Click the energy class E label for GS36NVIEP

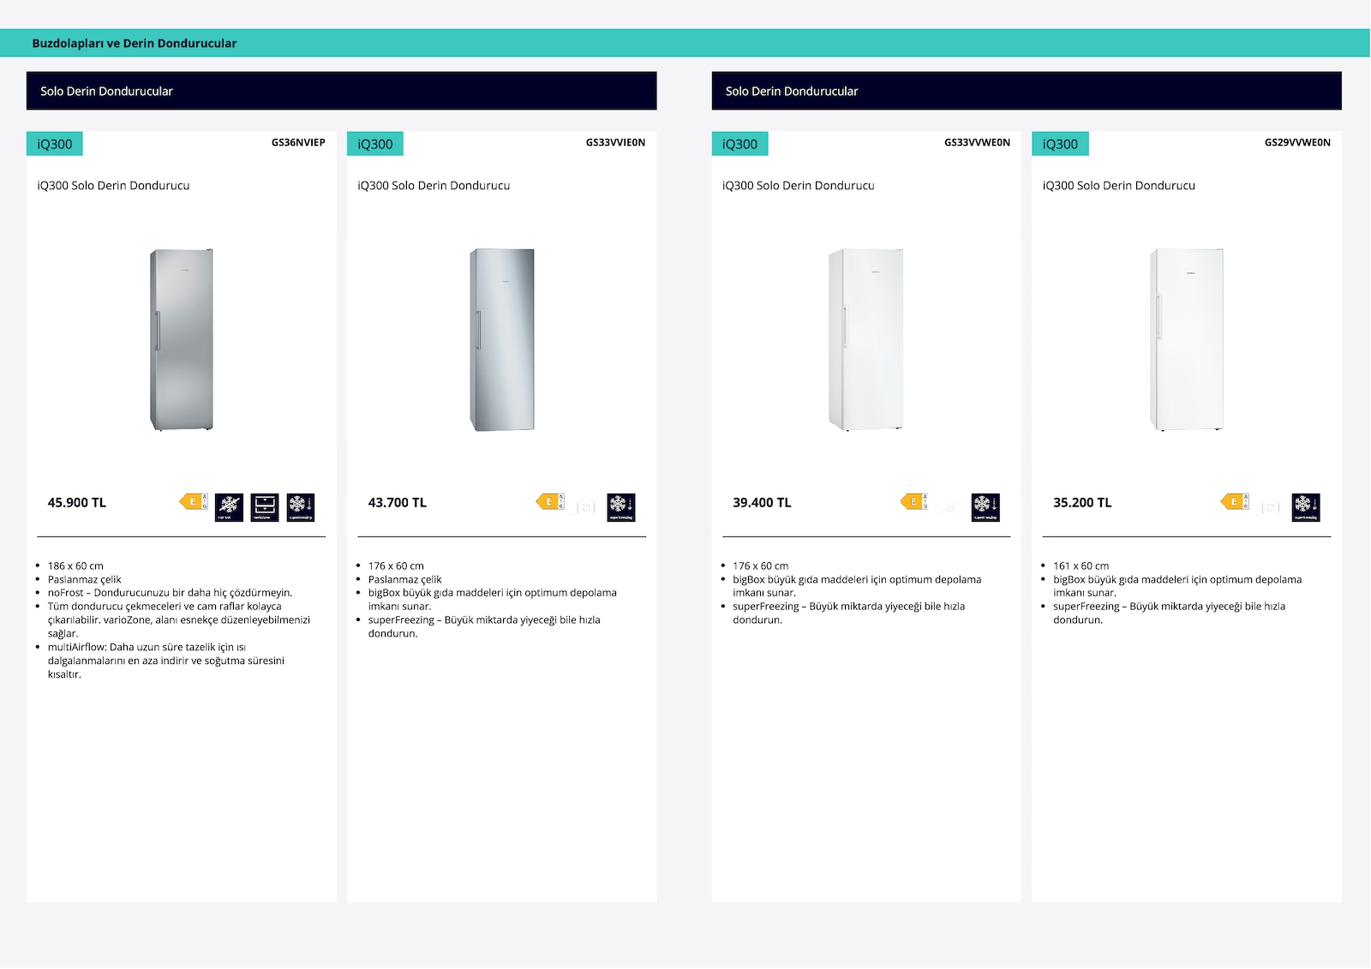pos(194,502)
